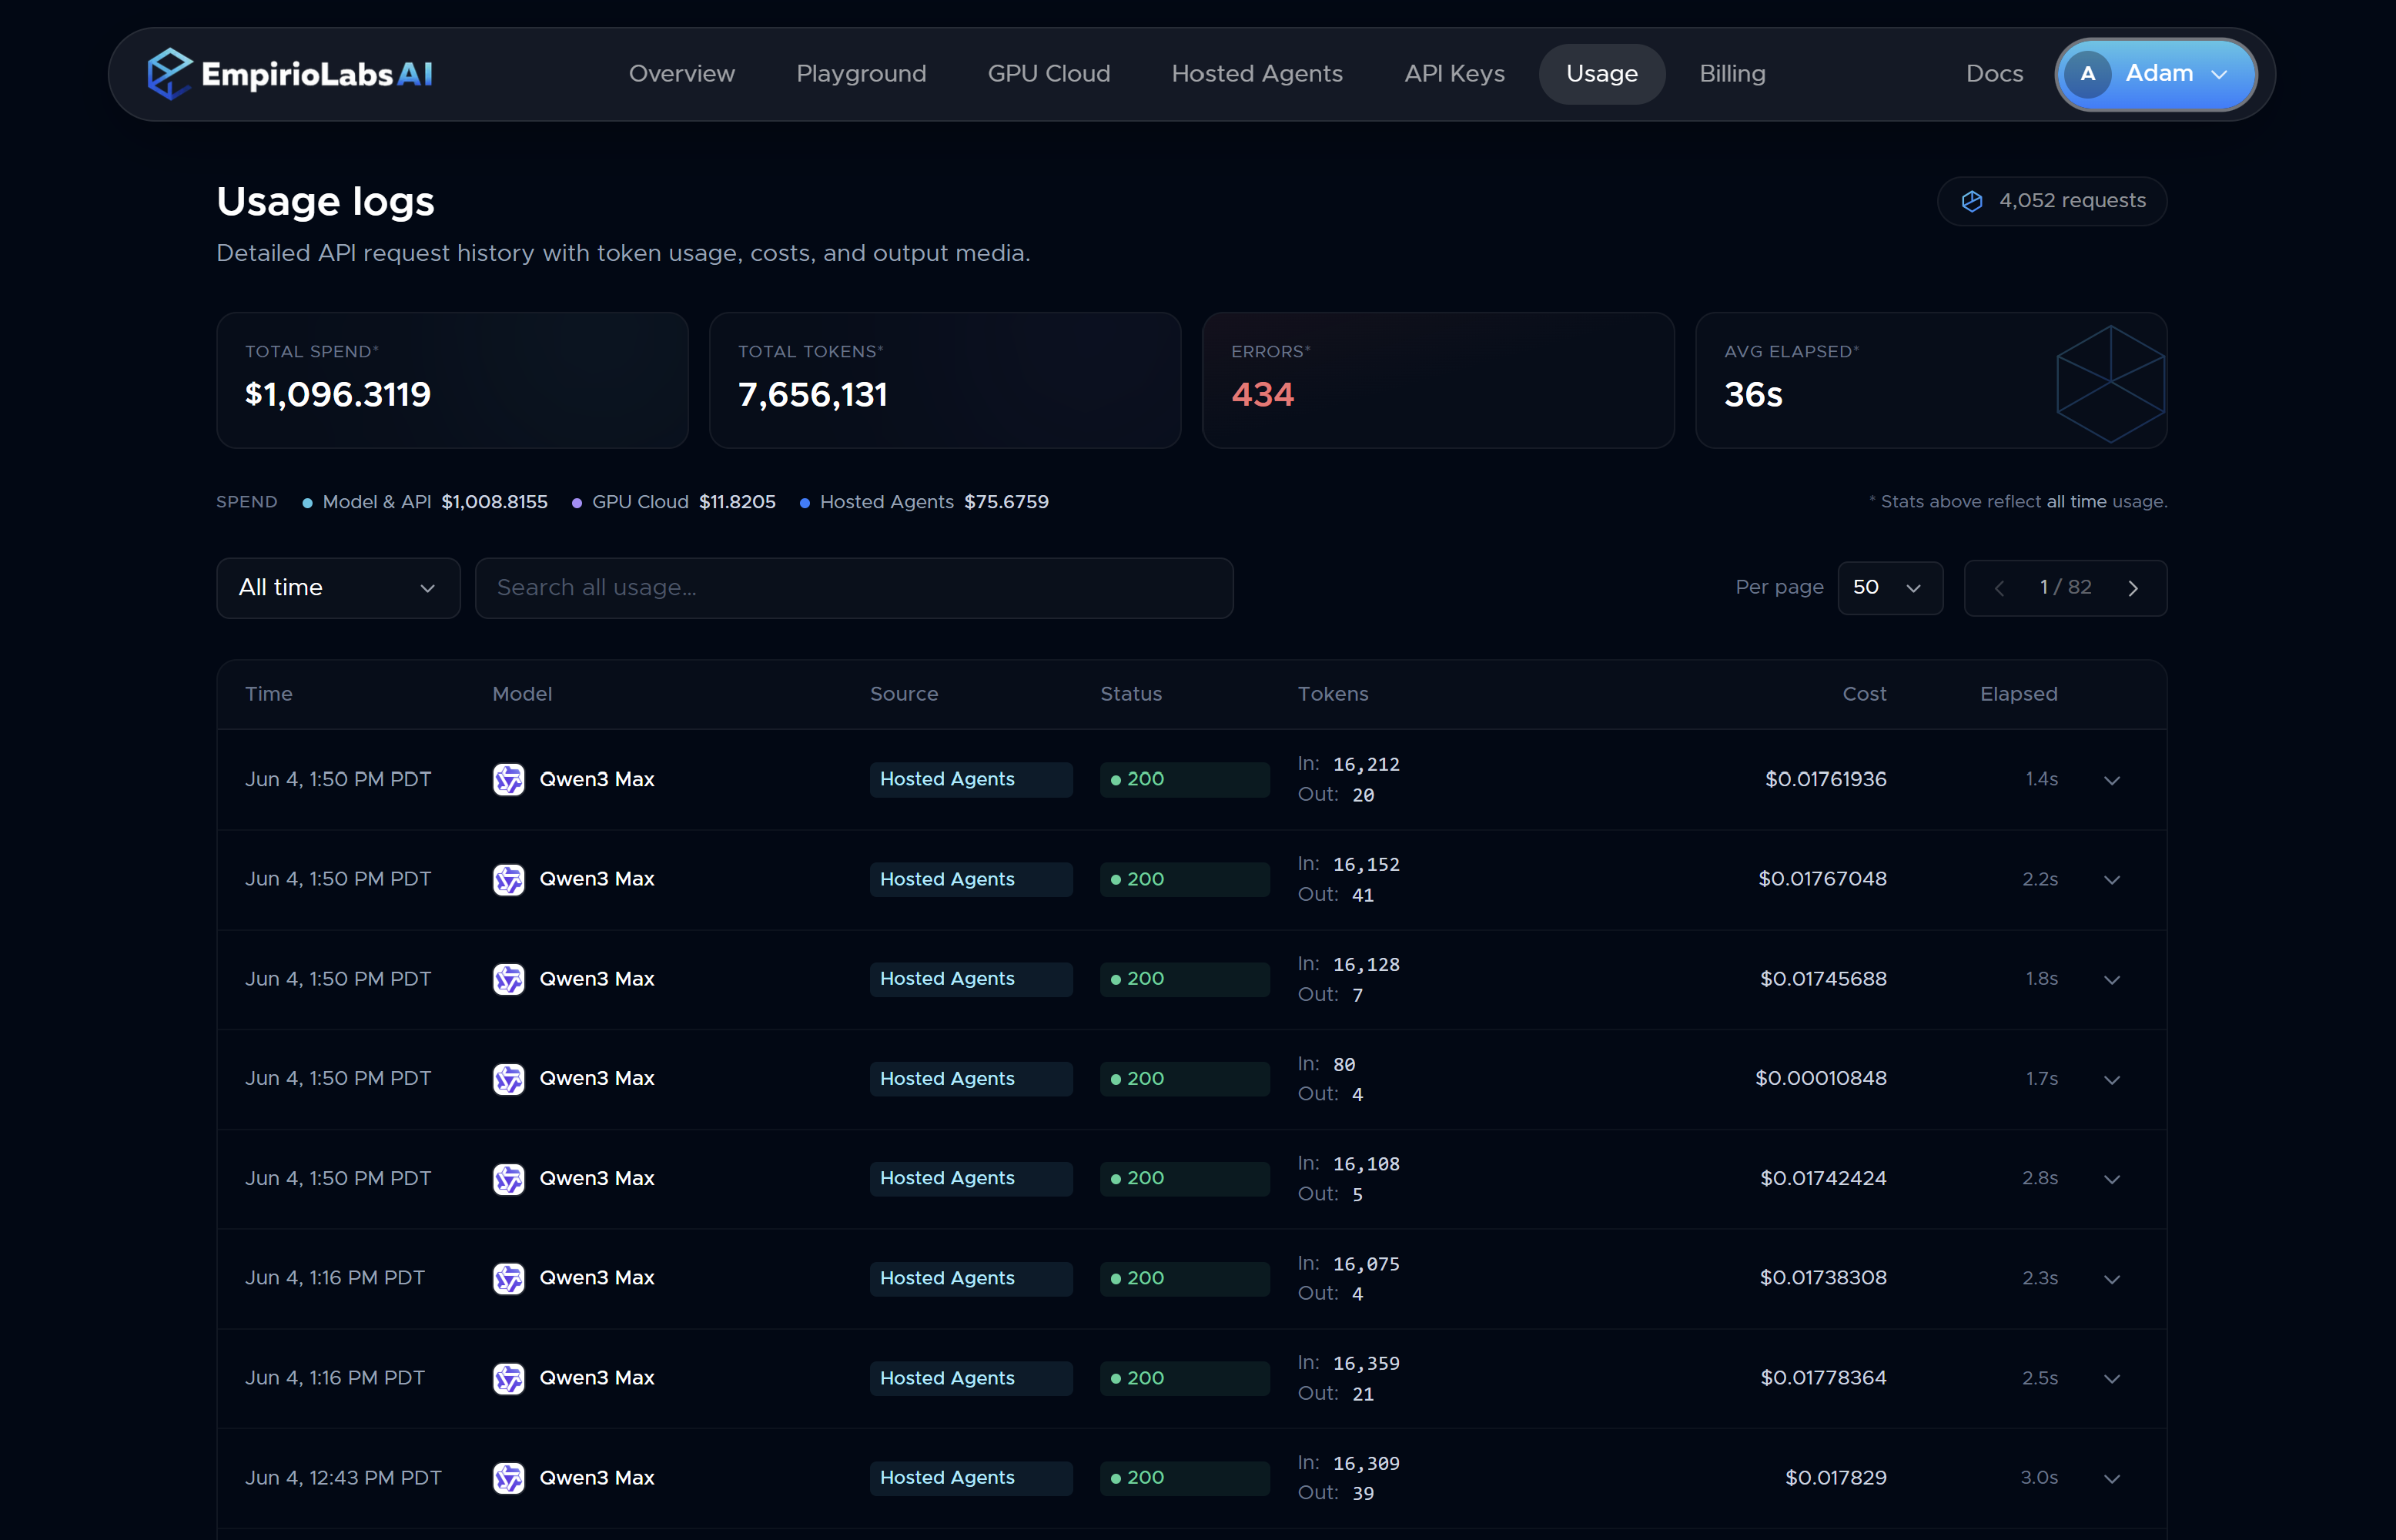The image size is (2396, 1540).
Task: Click the Status column header
Action: [1130, 694]
